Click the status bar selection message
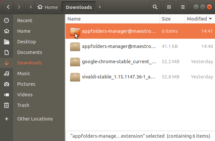The image size is (215, 141). pos(140,136)
